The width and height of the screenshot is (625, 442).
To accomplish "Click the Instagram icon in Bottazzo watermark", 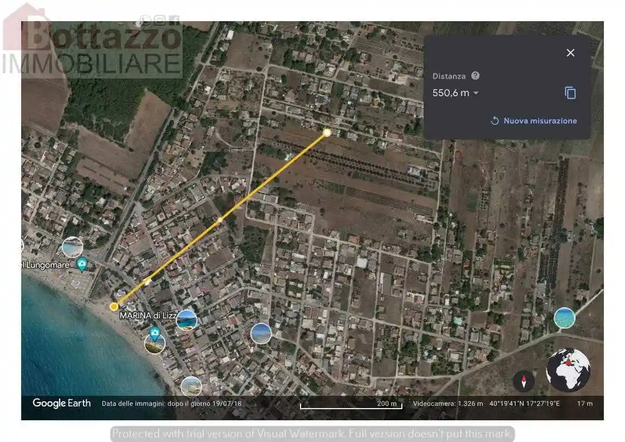I will click(160, 21).
